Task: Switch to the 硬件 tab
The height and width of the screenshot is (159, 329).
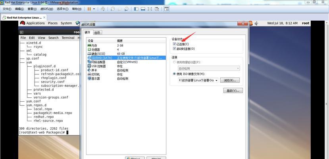Action: [87, 32]
